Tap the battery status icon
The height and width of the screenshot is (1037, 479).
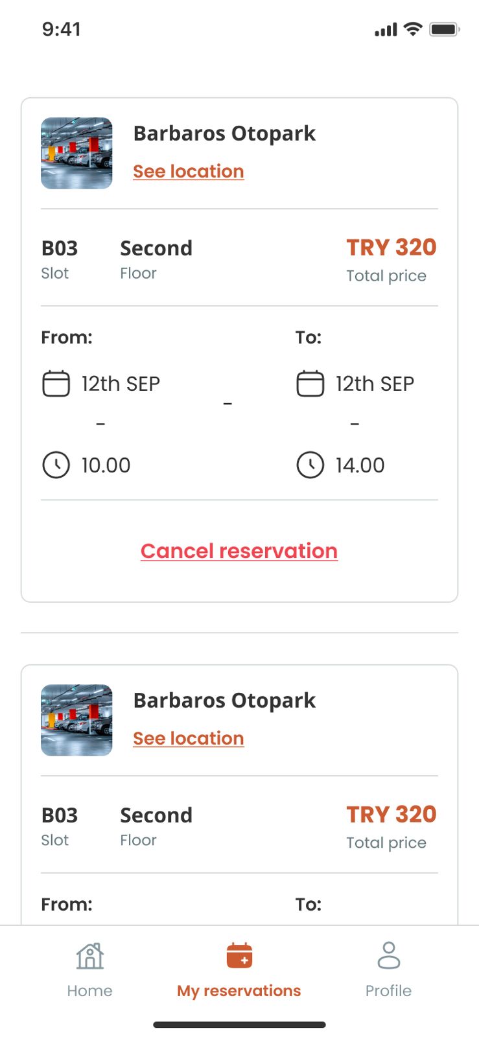(x=444, y=29)
